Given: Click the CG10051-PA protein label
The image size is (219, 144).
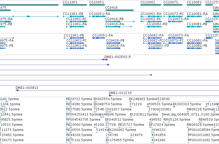Looking at the screenshot, I should [103, 35].
